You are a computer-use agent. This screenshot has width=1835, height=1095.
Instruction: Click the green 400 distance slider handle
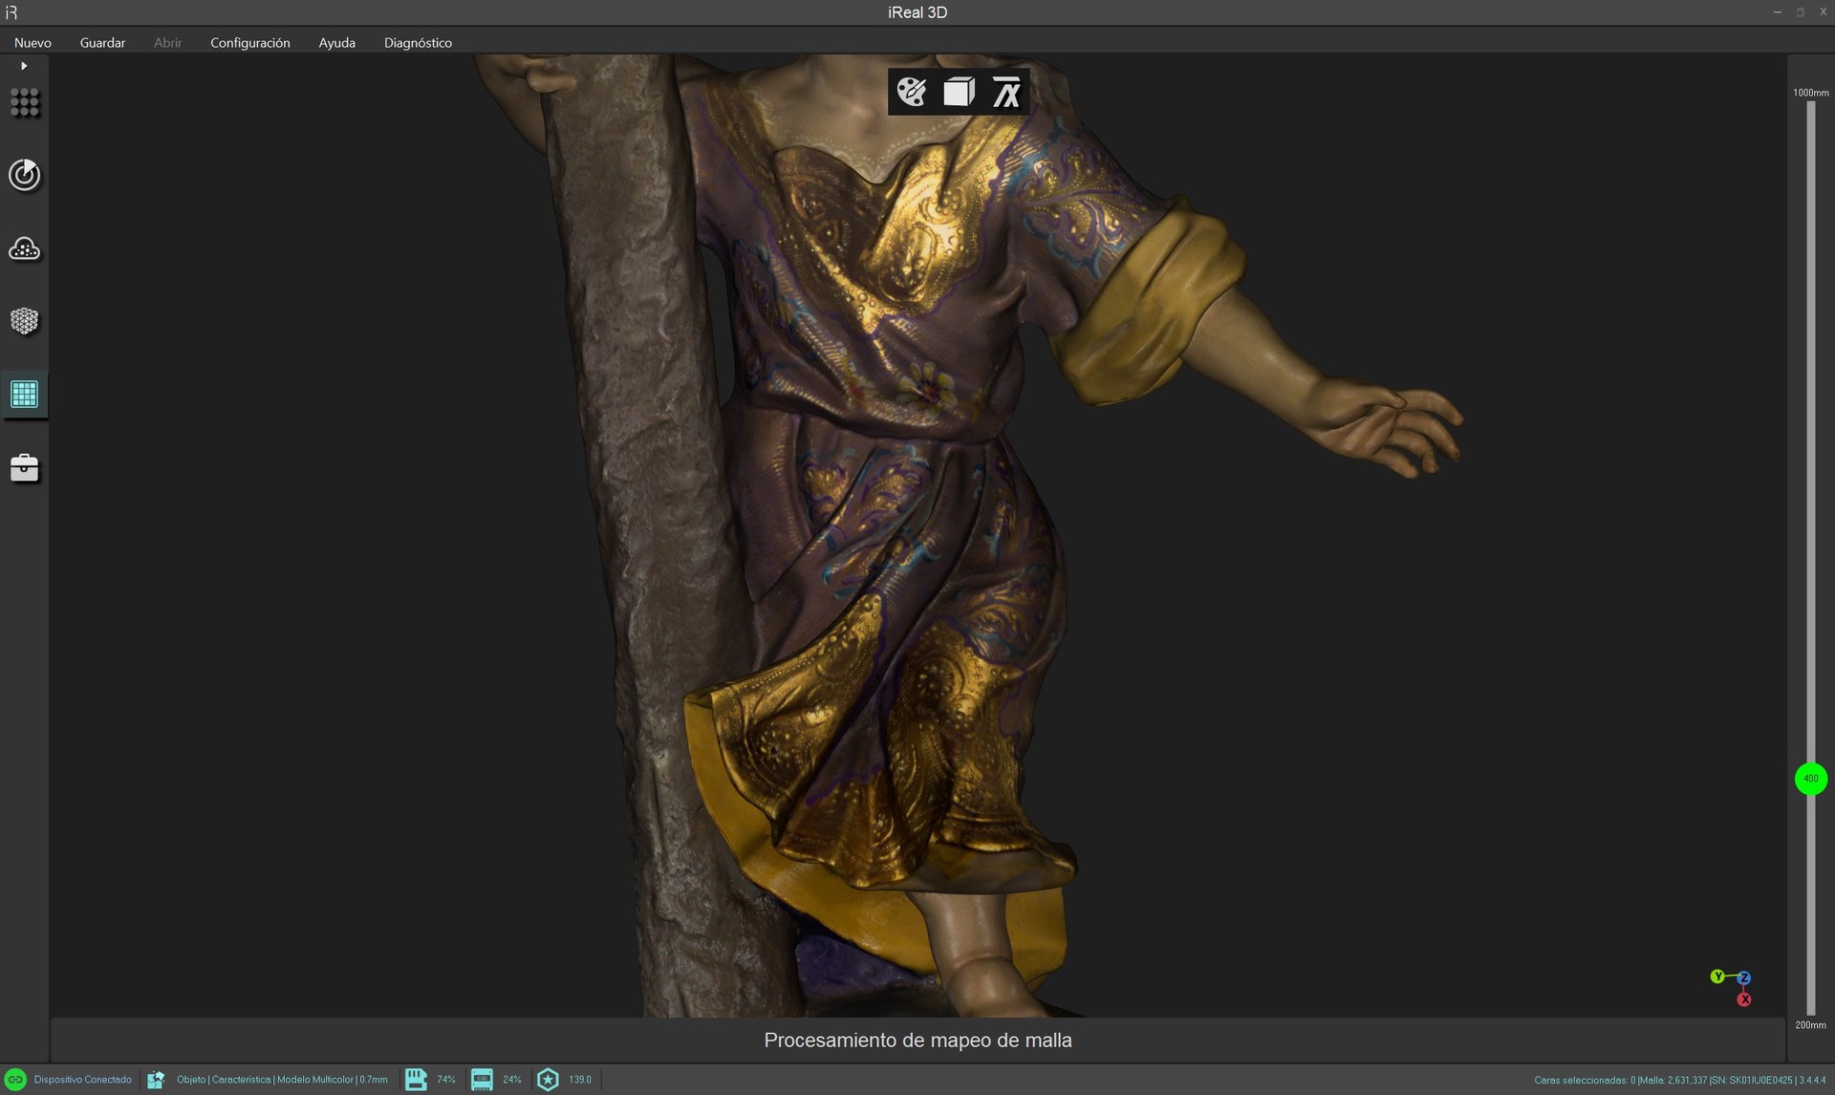pyautogui.click(x=1811, y=779)
